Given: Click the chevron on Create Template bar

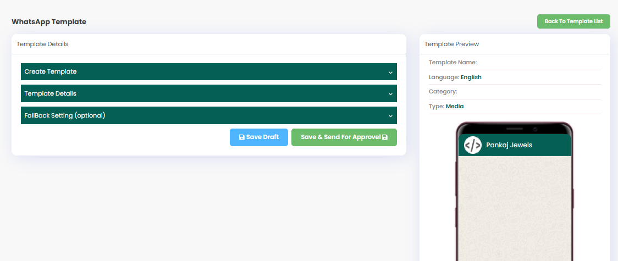Looking at the screenshot, I should coord(390,73).
